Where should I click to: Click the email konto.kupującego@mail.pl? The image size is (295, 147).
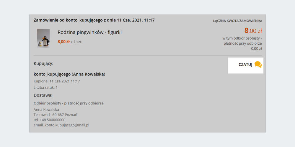pos(67,125)
